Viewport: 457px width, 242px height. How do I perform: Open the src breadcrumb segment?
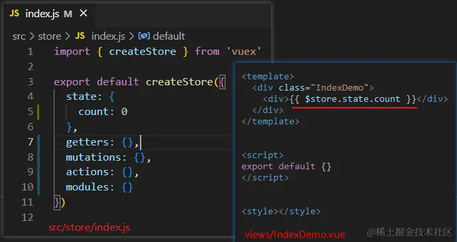click(19, 36)
